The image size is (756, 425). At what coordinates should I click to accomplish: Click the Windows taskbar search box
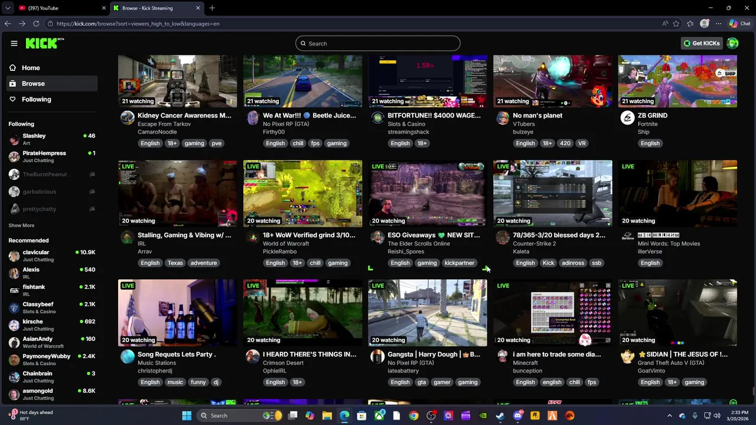tap(239, 416)
